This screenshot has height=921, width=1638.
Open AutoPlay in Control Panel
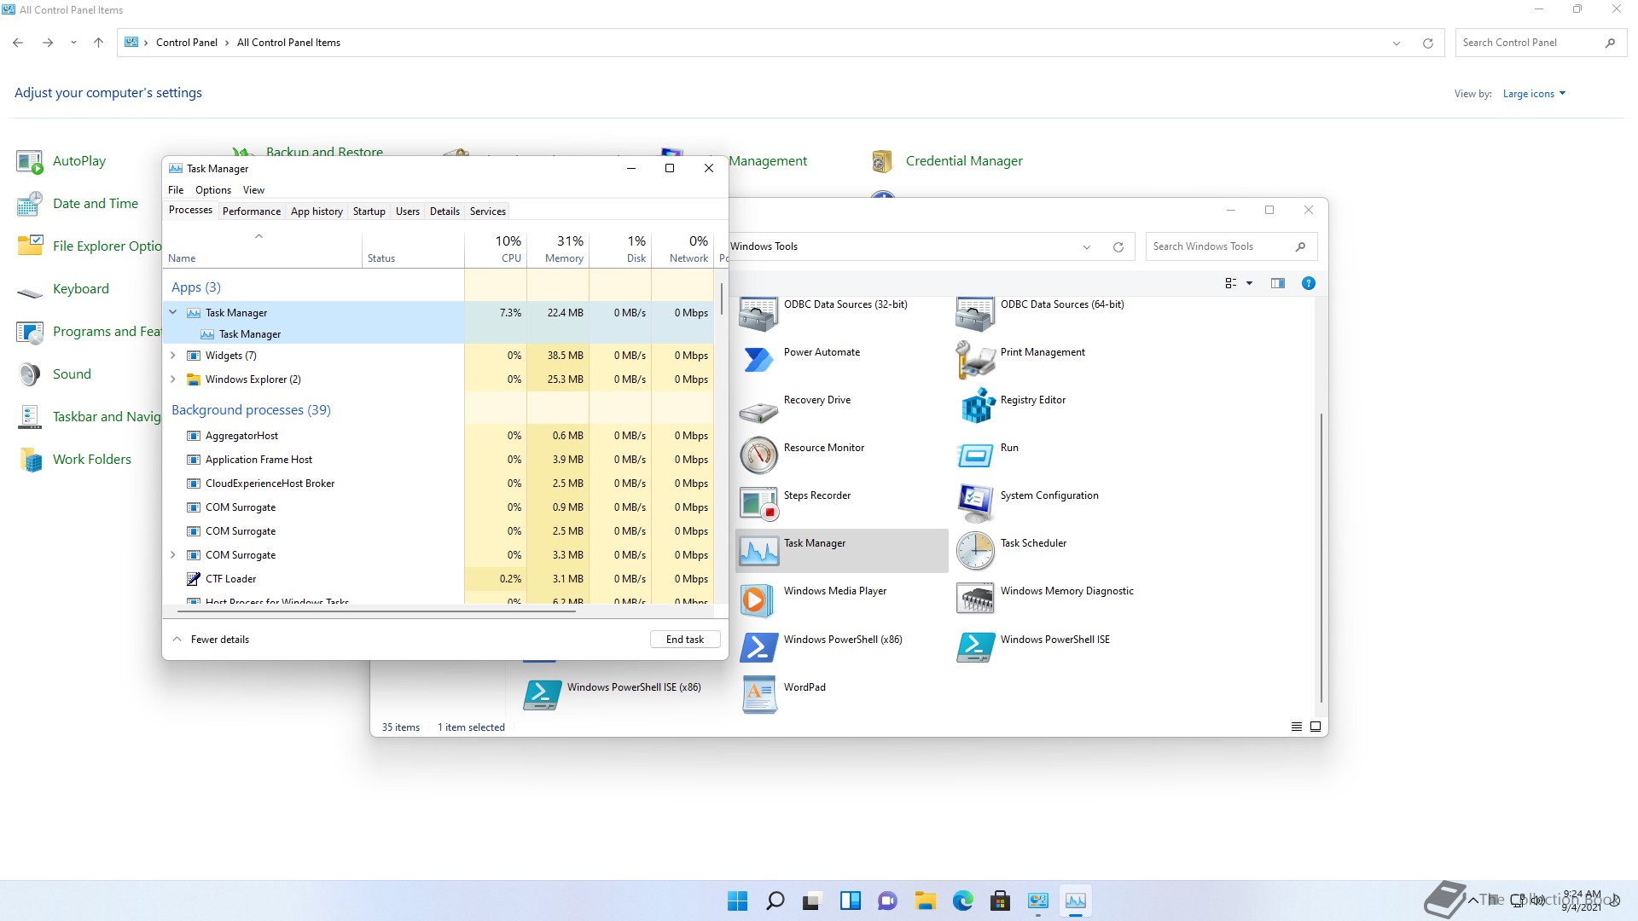pos(79,161)
